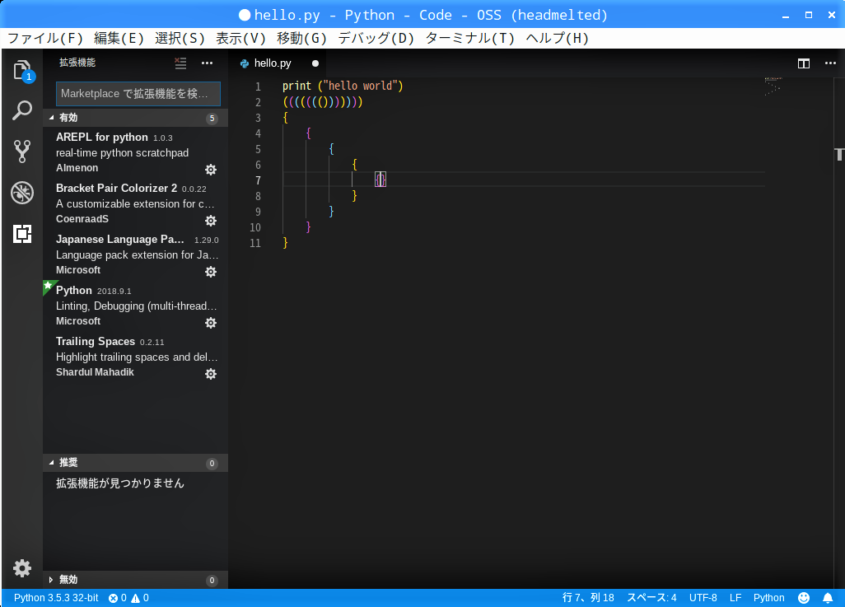
Task: Open gear menu for Python extension
Action: 211,323
